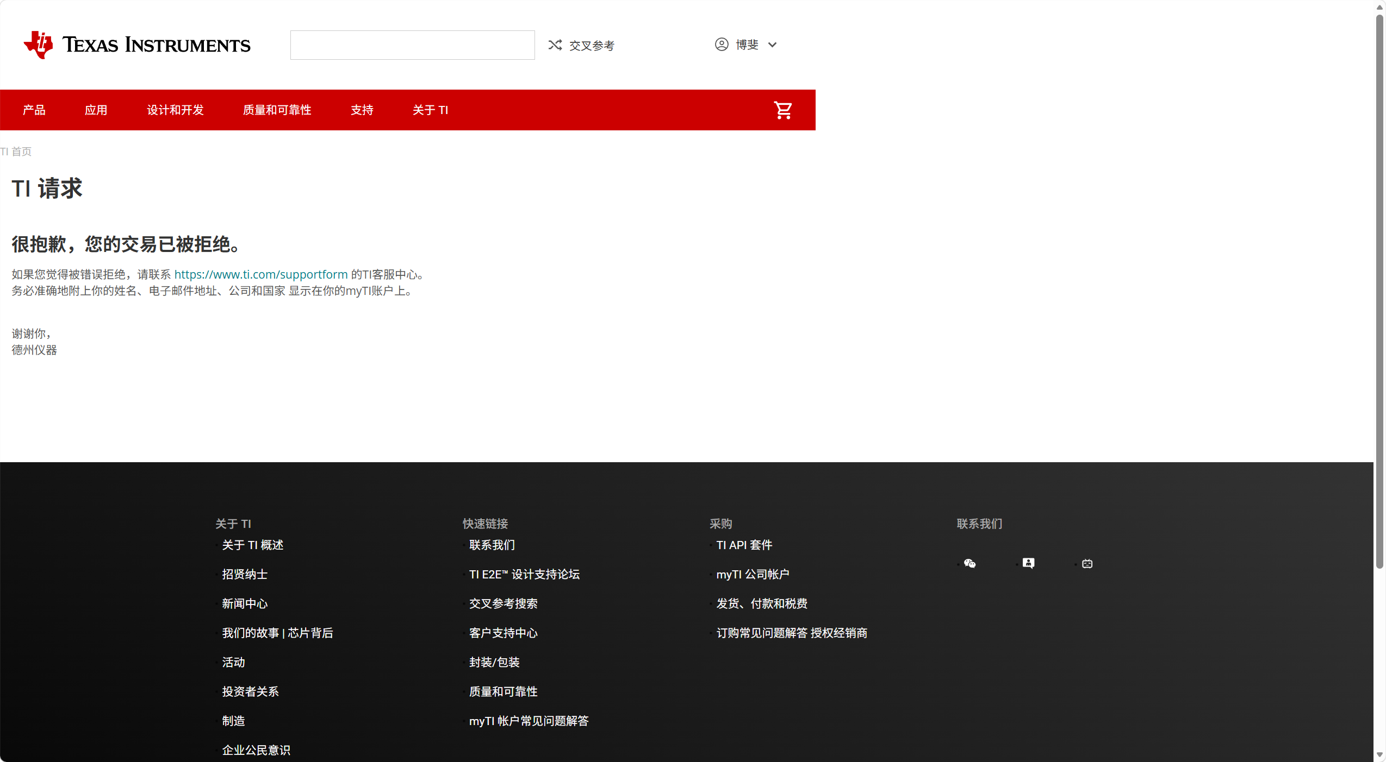The height and width of the screenshot is (762, 1386).
Task: Open the ti.com/supportform link
Action: (x=261, y=275)
